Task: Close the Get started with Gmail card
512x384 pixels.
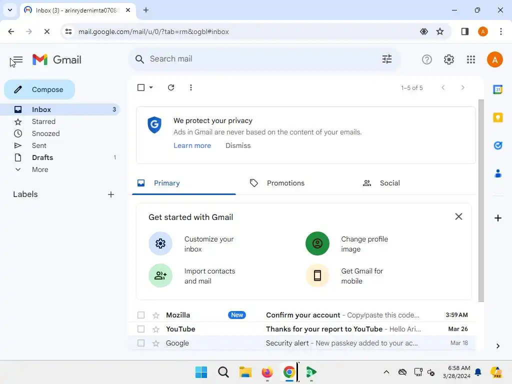Action: pos(458,216)
